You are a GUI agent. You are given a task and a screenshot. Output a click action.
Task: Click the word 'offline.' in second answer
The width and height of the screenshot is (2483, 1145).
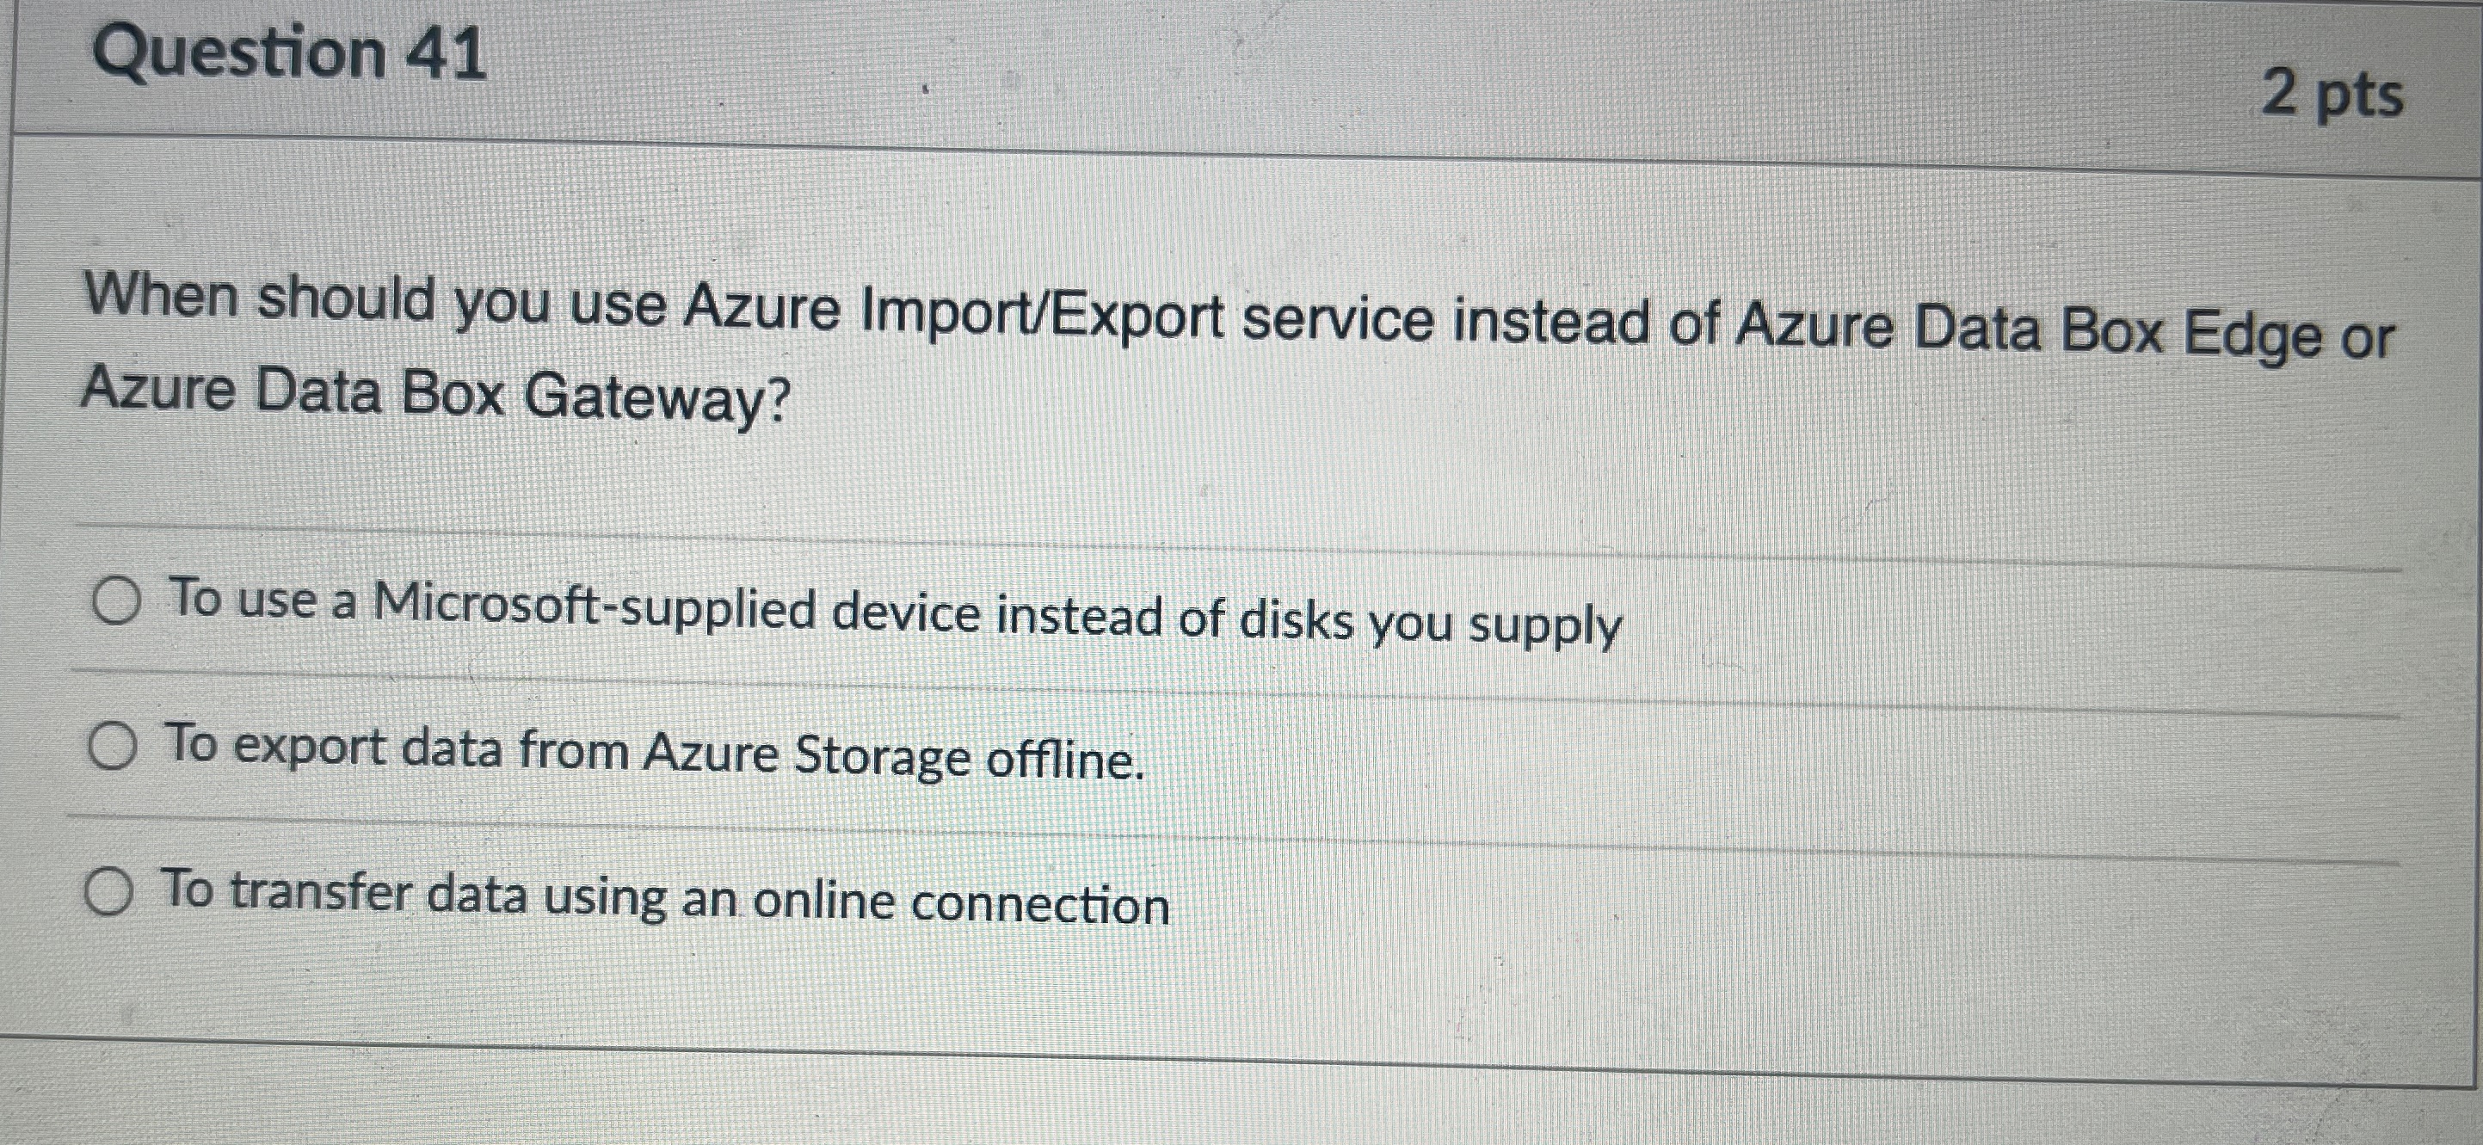(1065, 760)
